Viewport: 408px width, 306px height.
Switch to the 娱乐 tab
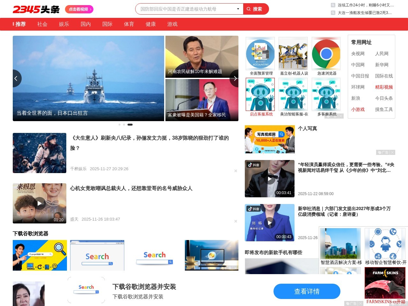[x=64, y=24]
